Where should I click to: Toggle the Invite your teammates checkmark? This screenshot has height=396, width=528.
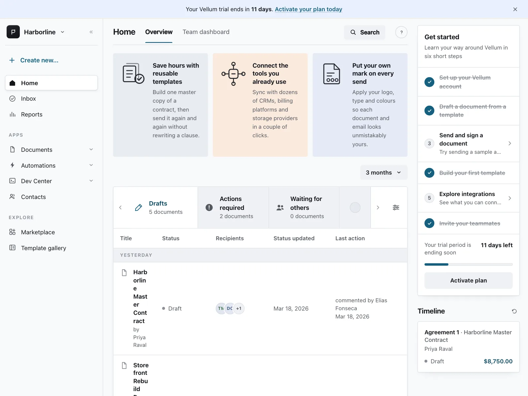click(429, 223)
